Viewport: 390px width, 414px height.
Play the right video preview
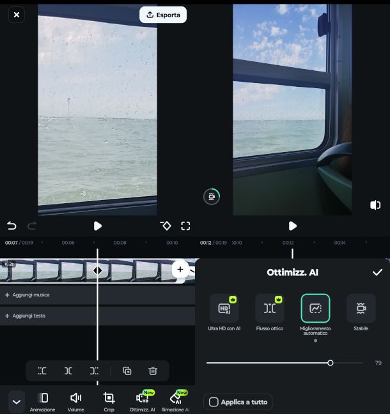coord(293,226)
